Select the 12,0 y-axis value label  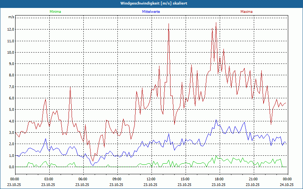(11, 29)
